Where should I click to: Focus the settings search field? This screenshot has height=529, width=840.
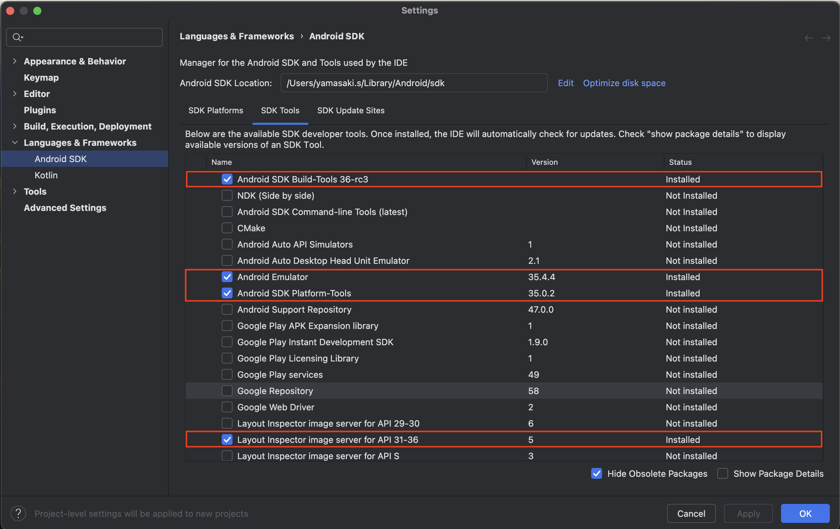[x=84, y=37]
